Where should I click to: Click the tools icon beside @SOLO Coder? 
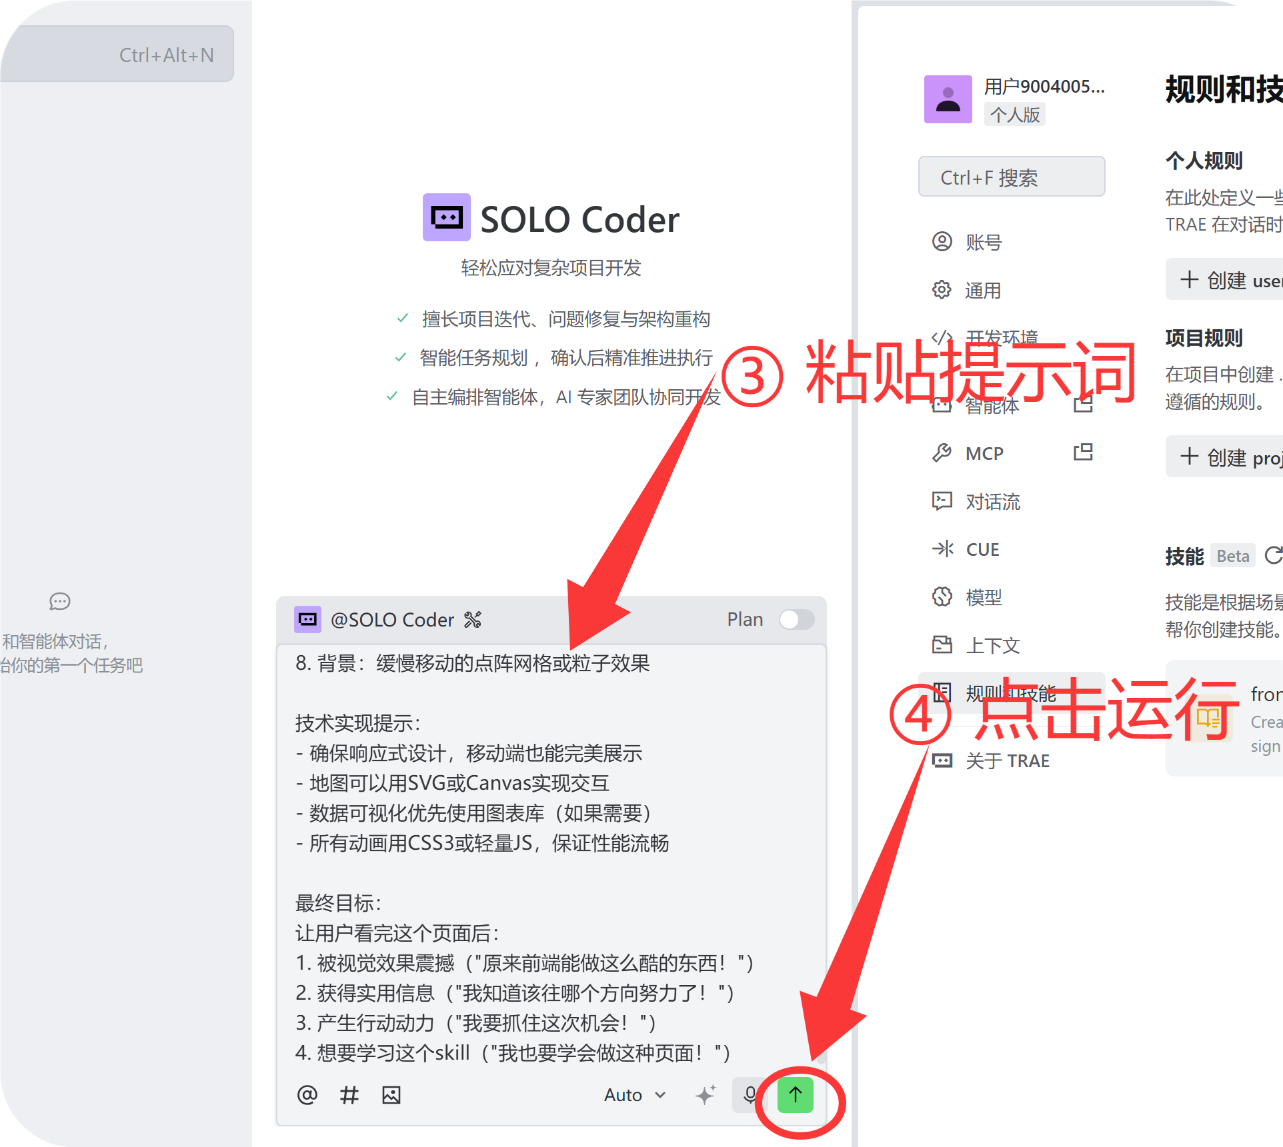pos(473,620)
